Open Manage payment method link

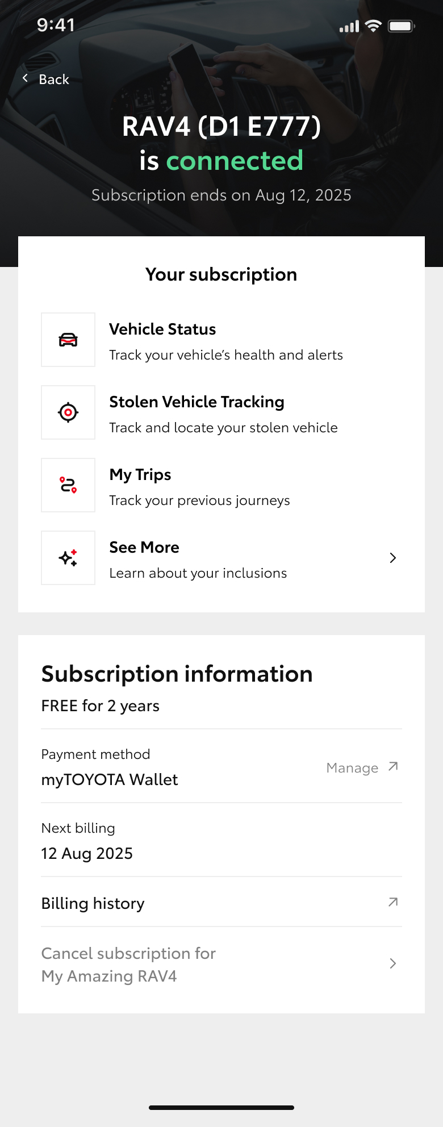tap(352, 768)
